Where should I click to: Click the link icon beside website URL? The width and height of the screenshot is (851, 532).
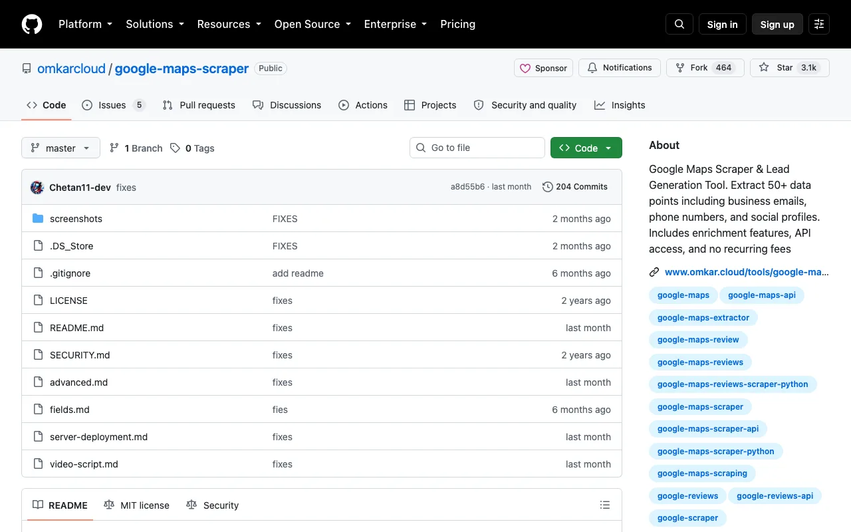tap(654, 272)
